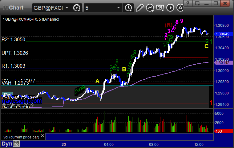
Task: Click the 5000 volume axis label
Action: point(219,114)
